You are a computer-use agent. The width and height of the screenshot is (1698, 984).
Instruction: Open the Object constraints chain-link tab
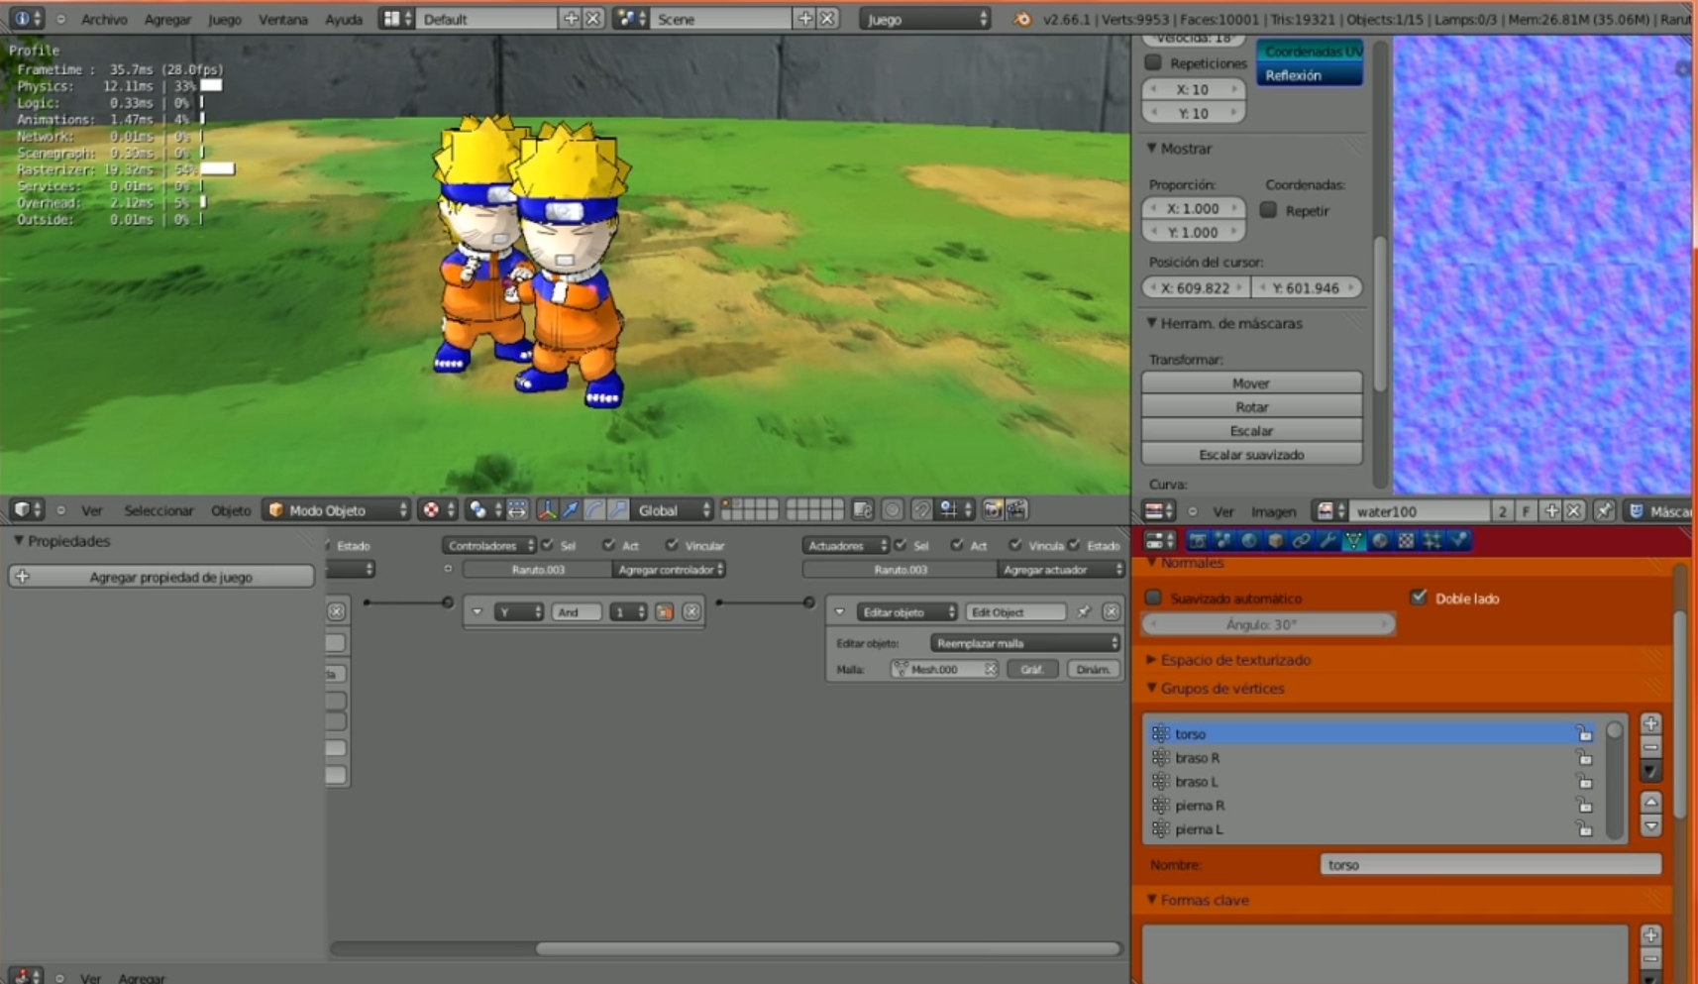pos(1301,541)
